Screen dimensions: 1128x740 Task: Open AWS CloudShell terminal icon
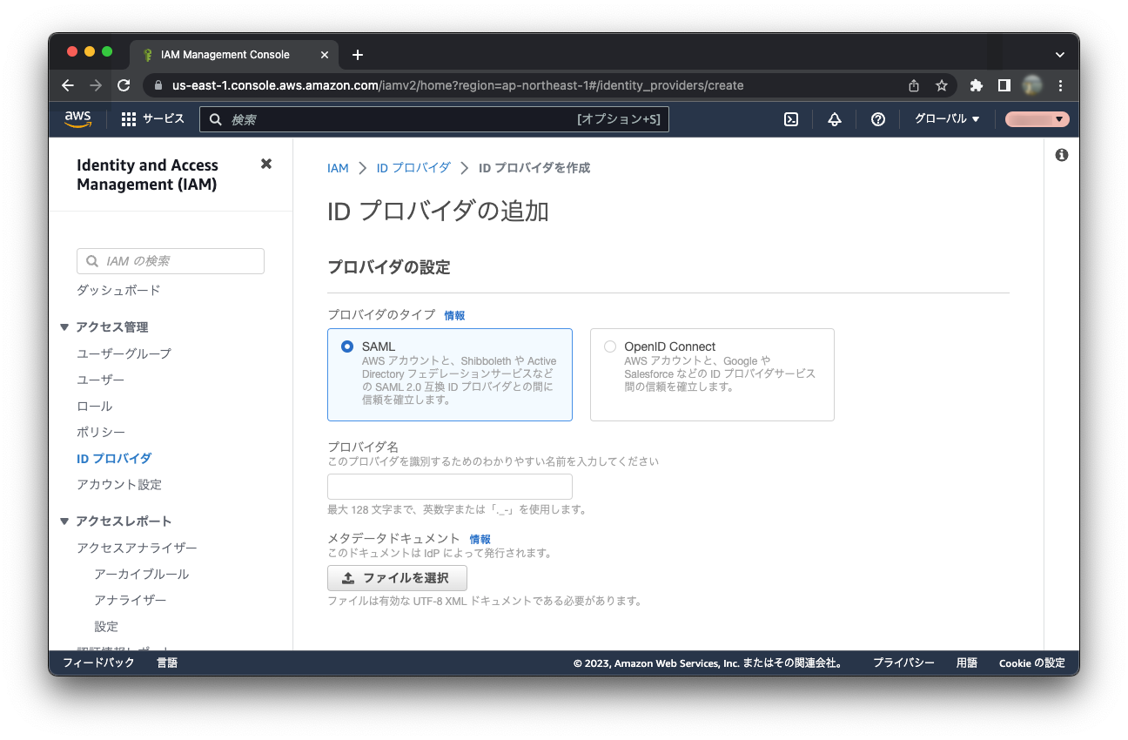(791, 119)
